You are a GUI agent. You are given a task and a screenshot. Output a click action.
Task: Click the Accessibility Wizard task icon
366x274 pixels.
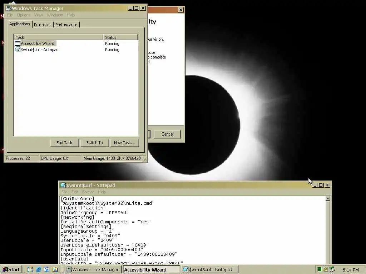[x=18, y=43]
